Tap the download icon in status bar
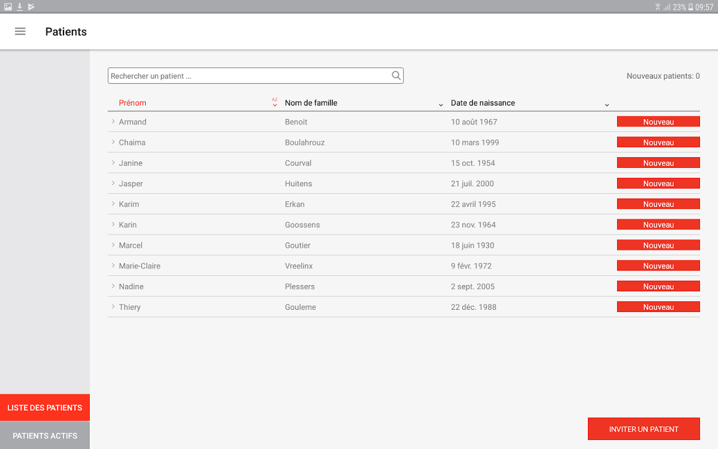This screenshot has height=449, width=718. (x=20, y=7)
